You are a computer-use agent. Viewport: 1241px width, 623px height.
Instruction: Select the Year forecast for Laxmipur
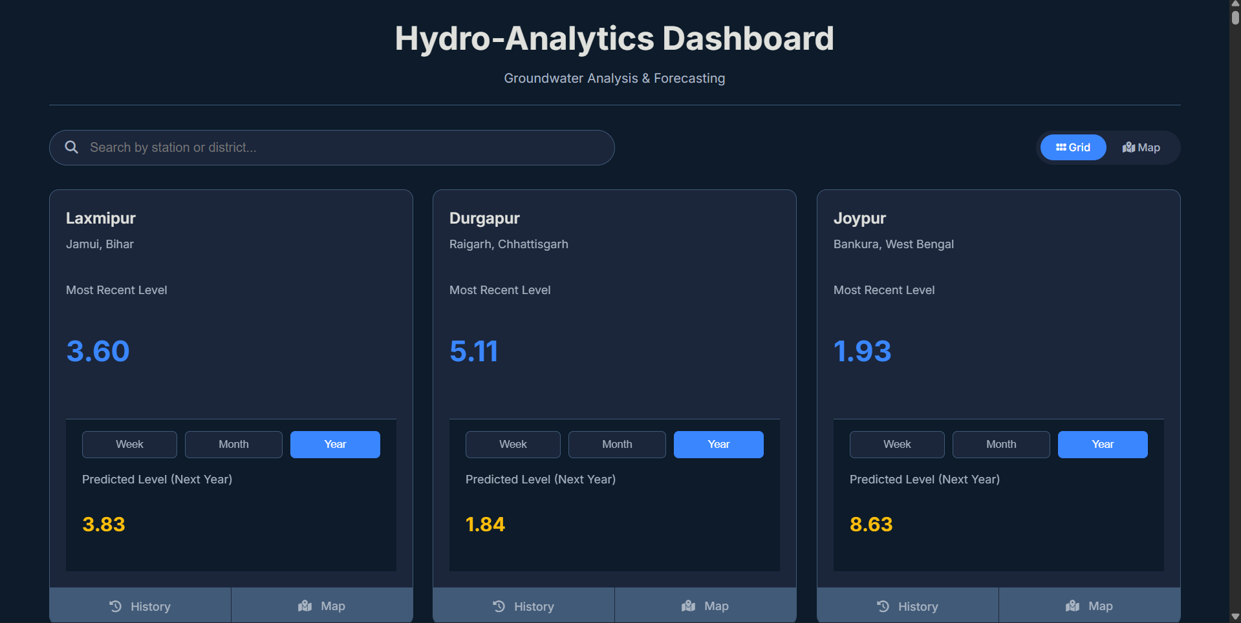[x=335, y=445]
